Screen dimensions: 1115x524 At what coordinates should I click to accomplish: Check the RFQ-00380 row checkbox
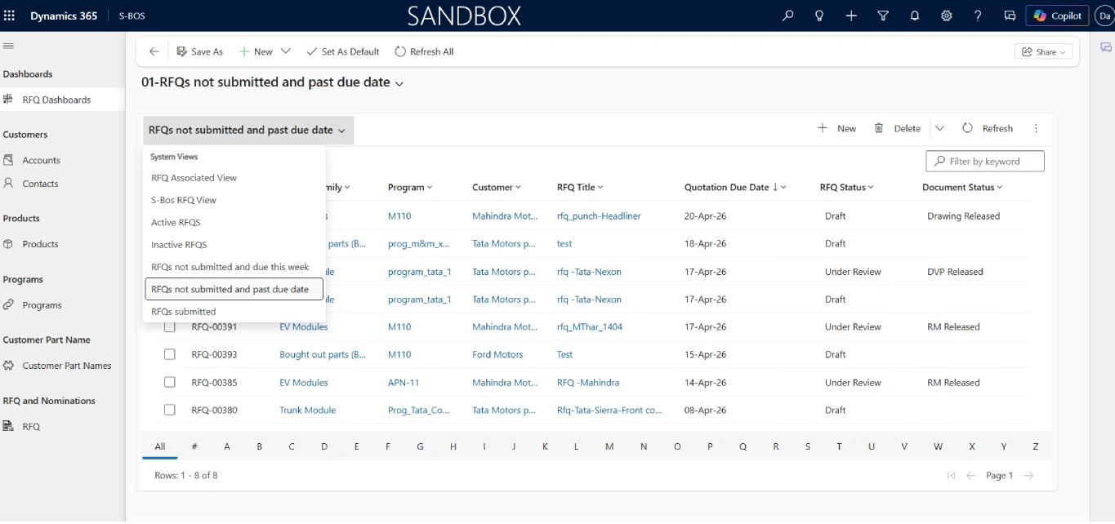(x=170, y=410)
